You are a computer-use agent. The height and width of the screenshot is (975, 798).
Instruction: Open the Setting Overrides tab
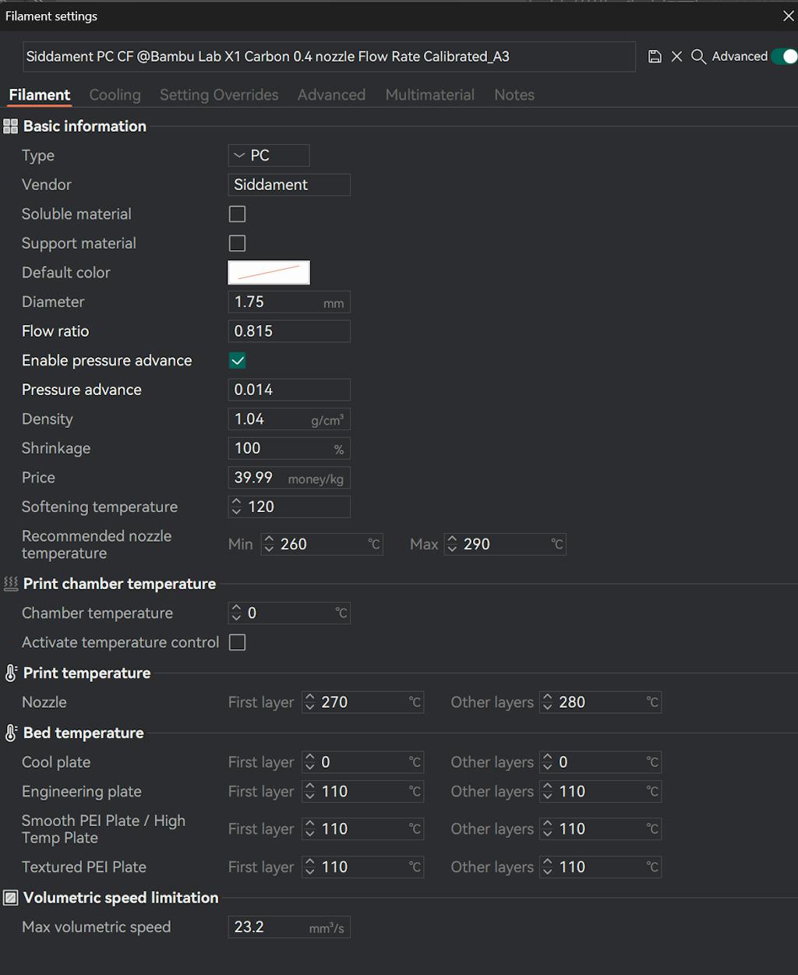(219, 95)
